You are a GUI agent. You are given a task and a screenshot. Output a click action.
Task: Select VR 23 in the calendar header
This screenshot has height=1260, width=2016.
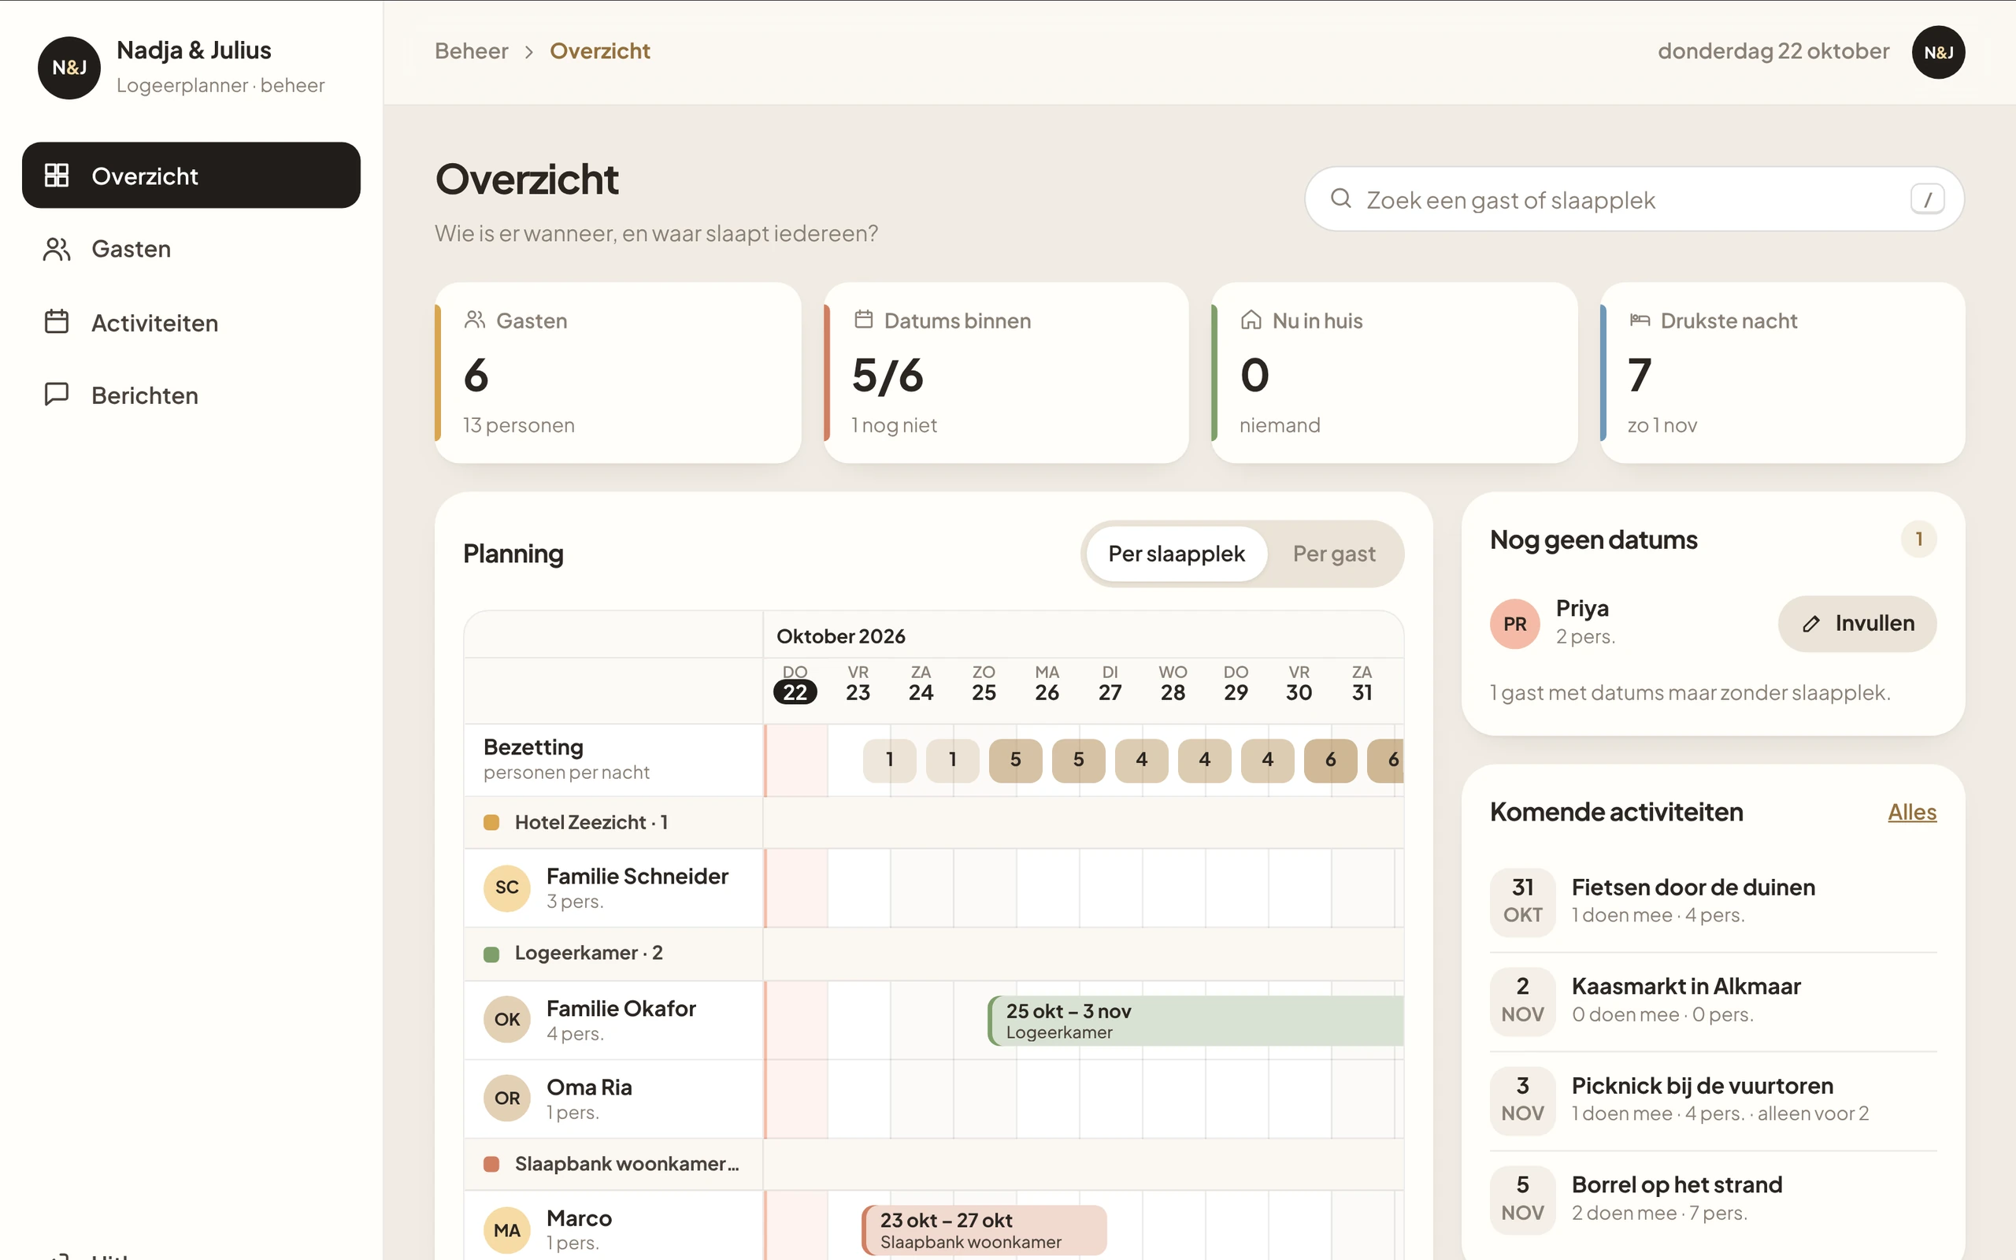858,684
